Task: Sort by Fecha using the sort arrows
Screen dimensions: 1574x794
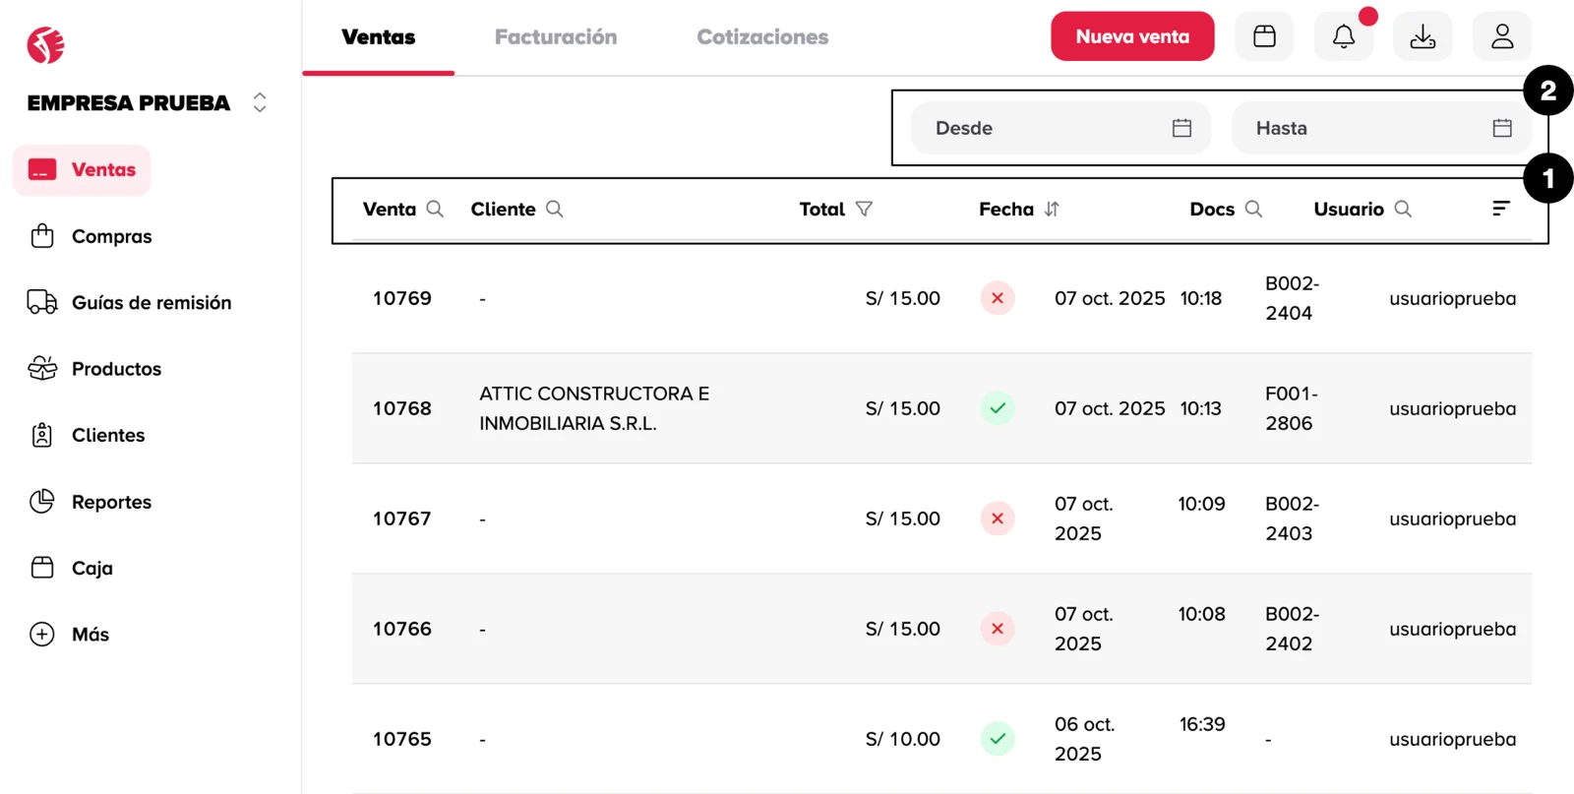Action: point(1052,209)
